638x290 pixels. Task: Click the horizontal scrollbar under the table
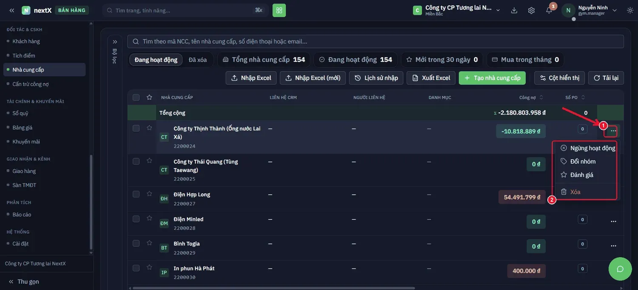[x=273, y=288]
